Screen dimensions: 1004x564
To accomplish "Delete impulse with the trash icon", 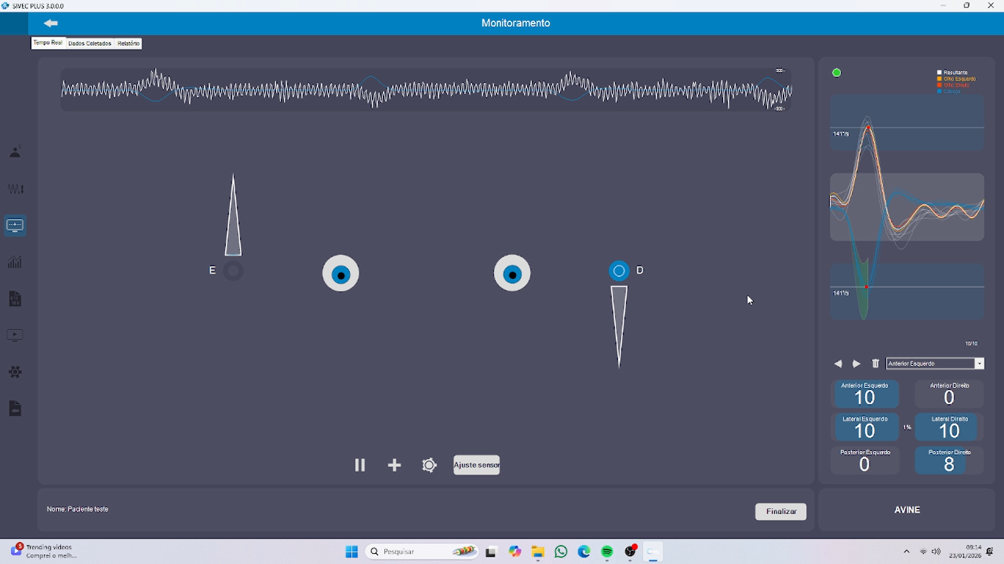I will pos(875,364).
